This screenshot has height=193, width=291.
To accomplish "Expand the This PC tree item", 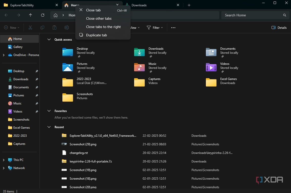I will [4, 160].
